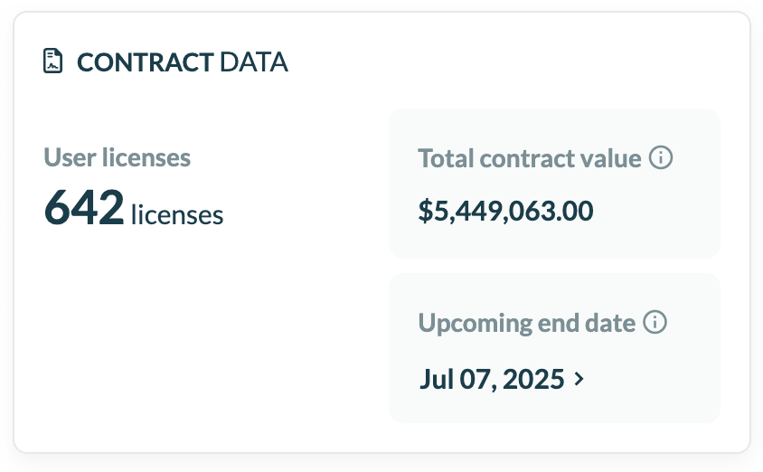This screenshot has width=763, height=472.
Task: Click the User licenses label
Action: tap(118, 157)
